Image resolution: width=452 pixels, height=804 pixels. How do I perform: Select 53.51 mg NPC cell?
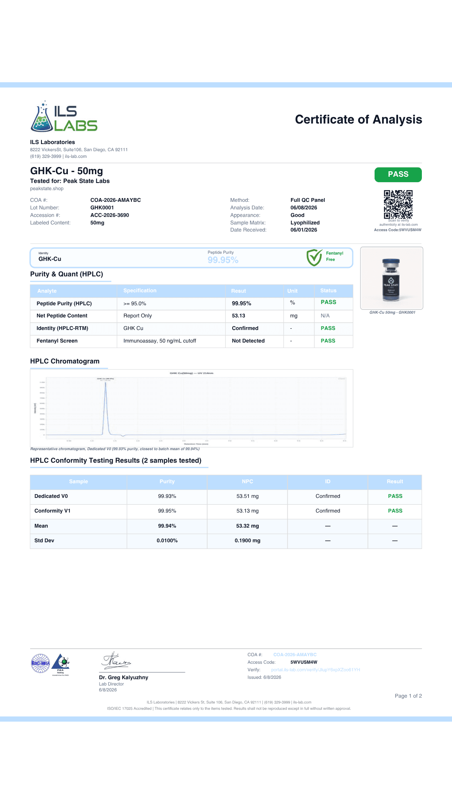tap(247, 496)
